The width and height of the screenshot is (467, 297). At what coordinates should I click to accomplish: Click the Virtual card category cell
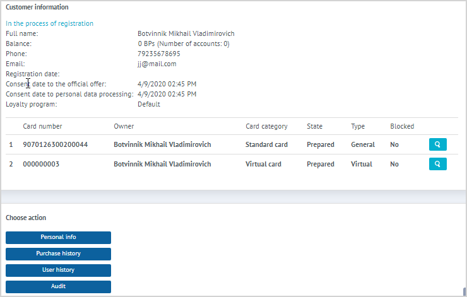tap(264, 164)
